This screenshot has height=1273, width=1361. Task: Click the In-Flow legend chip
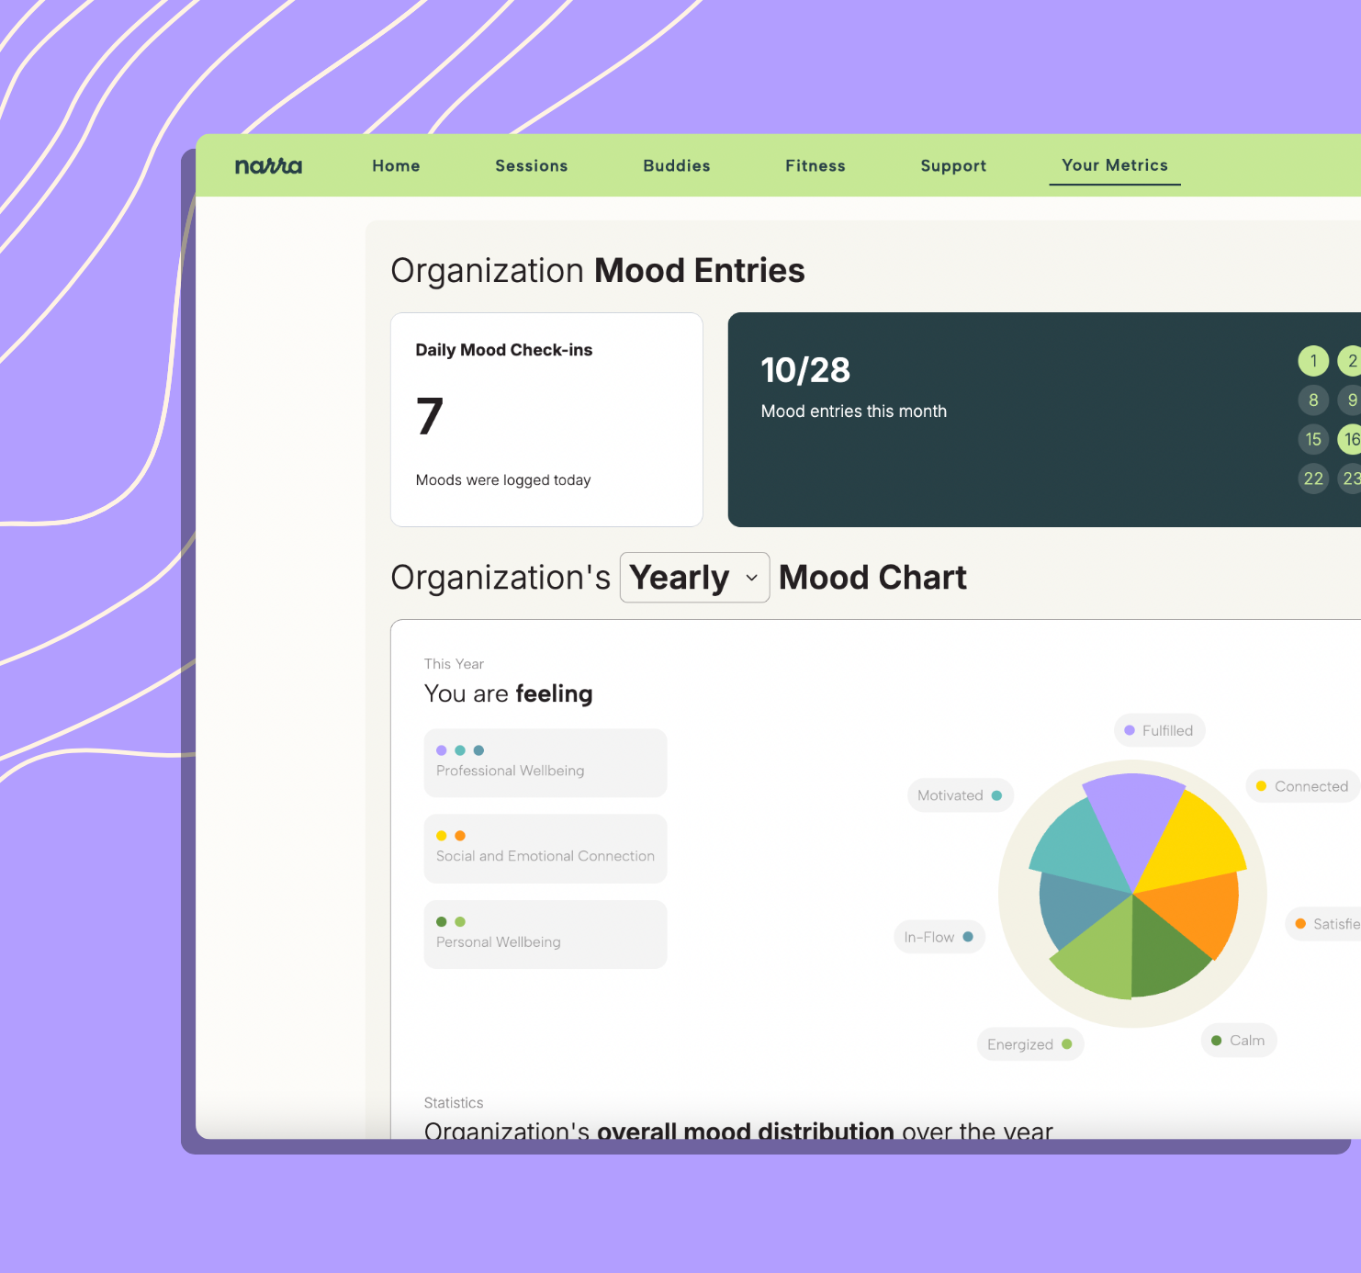pyautogui.click(x=939, y=937)
